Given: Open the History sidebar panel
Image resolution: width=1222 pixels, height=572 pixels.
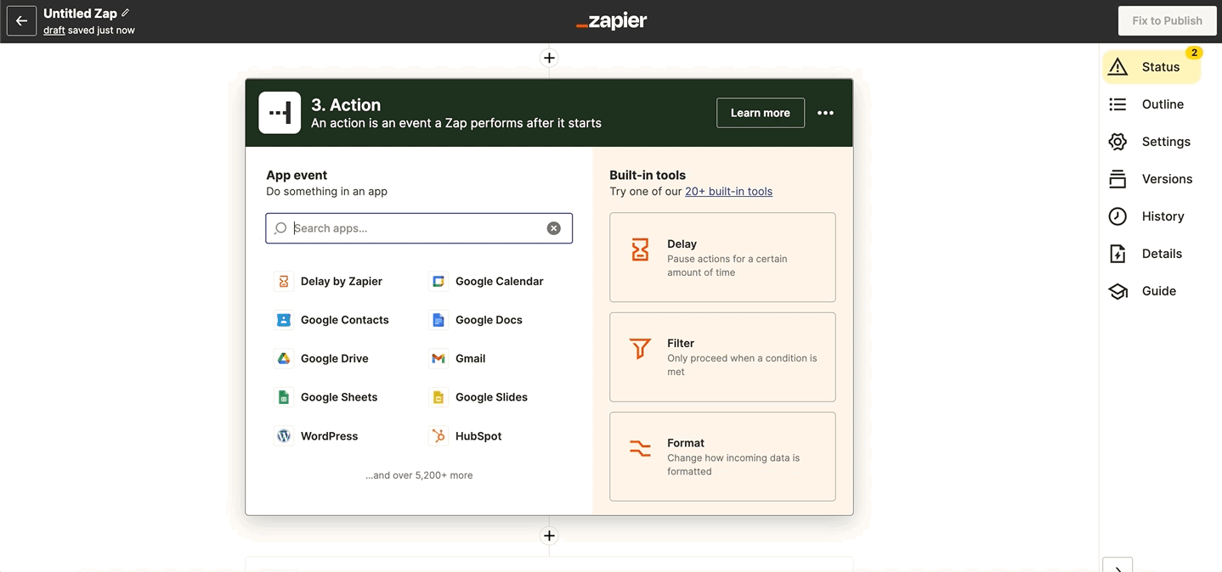Looking at the screenshot, I should click(x=1147, y=216).
